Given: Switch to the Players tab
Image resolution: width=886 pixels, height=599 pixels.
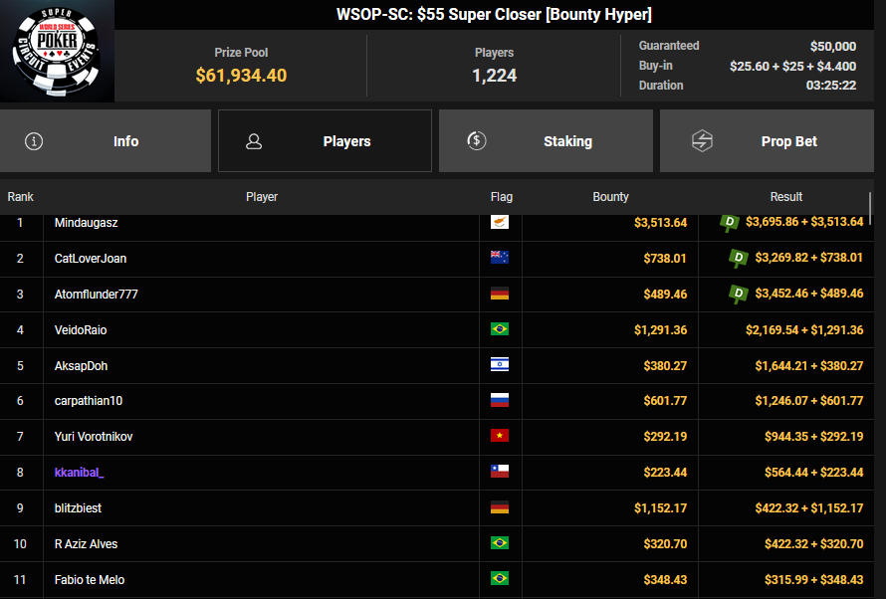Looking at the screenshot, I should tap(325, 141).
